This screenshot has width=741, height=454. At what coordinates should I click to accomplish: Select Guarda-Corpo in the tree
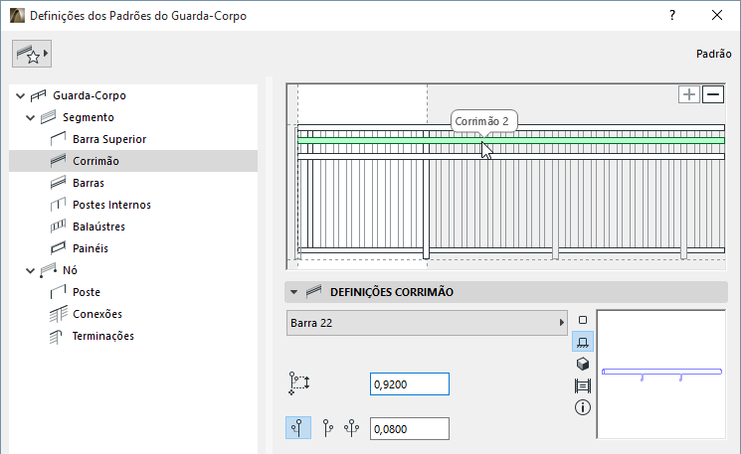(x=90, y=95)
